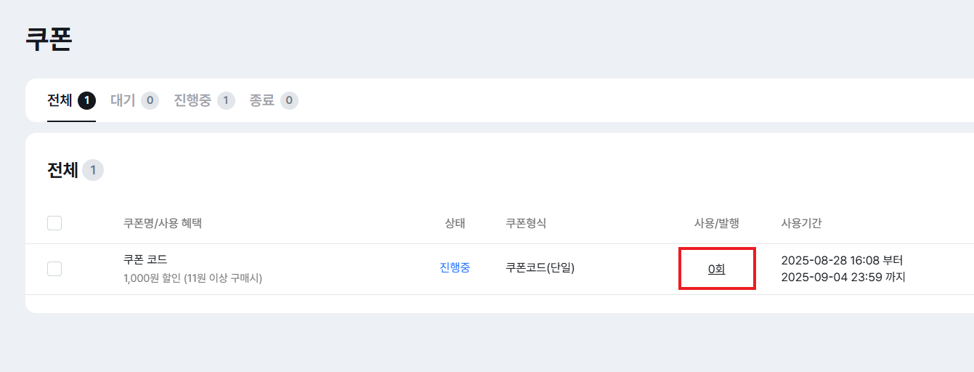Tick the select-all checkbox in table header
974x372 pixels.
click(x=54, y=223)
